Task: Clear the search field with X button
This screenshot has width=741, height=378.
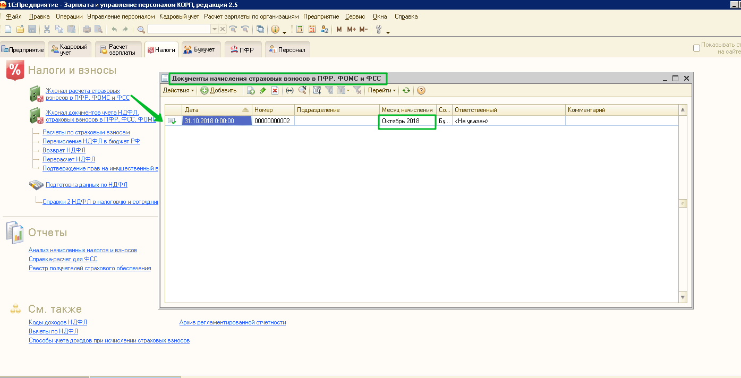Action: (x=223, y=29)
